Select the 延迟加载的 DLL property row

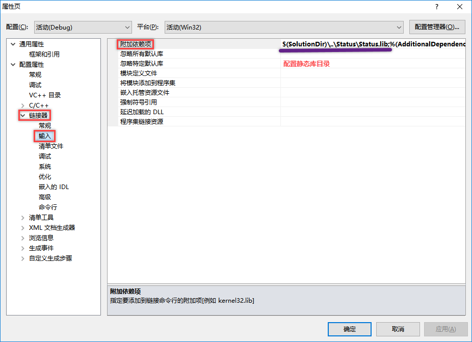142,112
